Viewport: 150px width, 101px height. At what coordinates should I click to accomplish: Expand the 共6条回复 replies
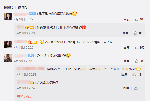24,96
